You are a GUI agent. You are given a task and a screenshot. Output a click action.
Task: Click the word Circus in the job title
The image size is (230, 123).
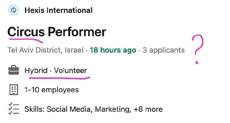click(x=26, y=32)
